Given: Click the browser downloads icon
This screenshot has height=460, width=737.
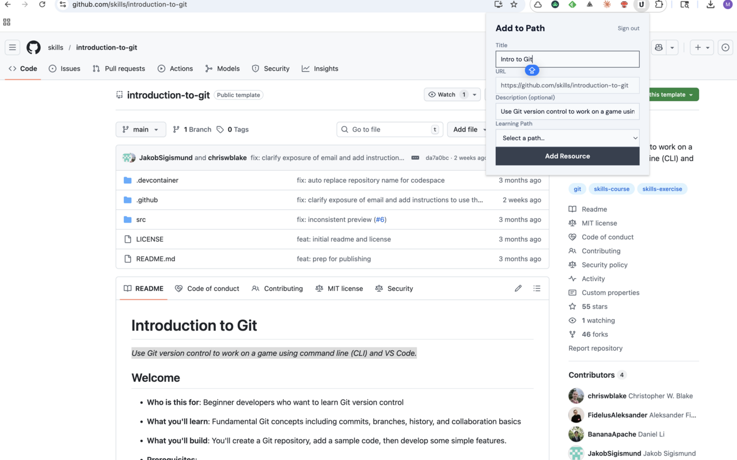Looking at the screenshot, I should (711, 5).
